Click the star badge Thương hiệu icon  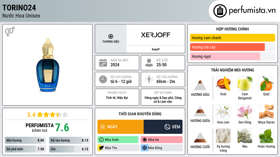pos(110,36)
